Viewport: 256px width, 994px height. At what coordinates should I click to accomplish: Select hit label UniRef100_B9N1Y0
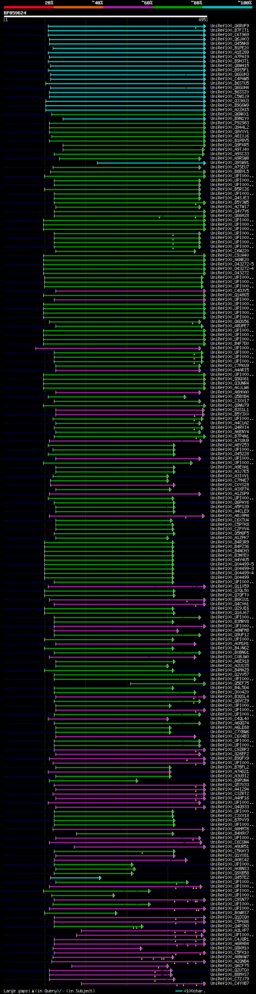click(230, 119)
